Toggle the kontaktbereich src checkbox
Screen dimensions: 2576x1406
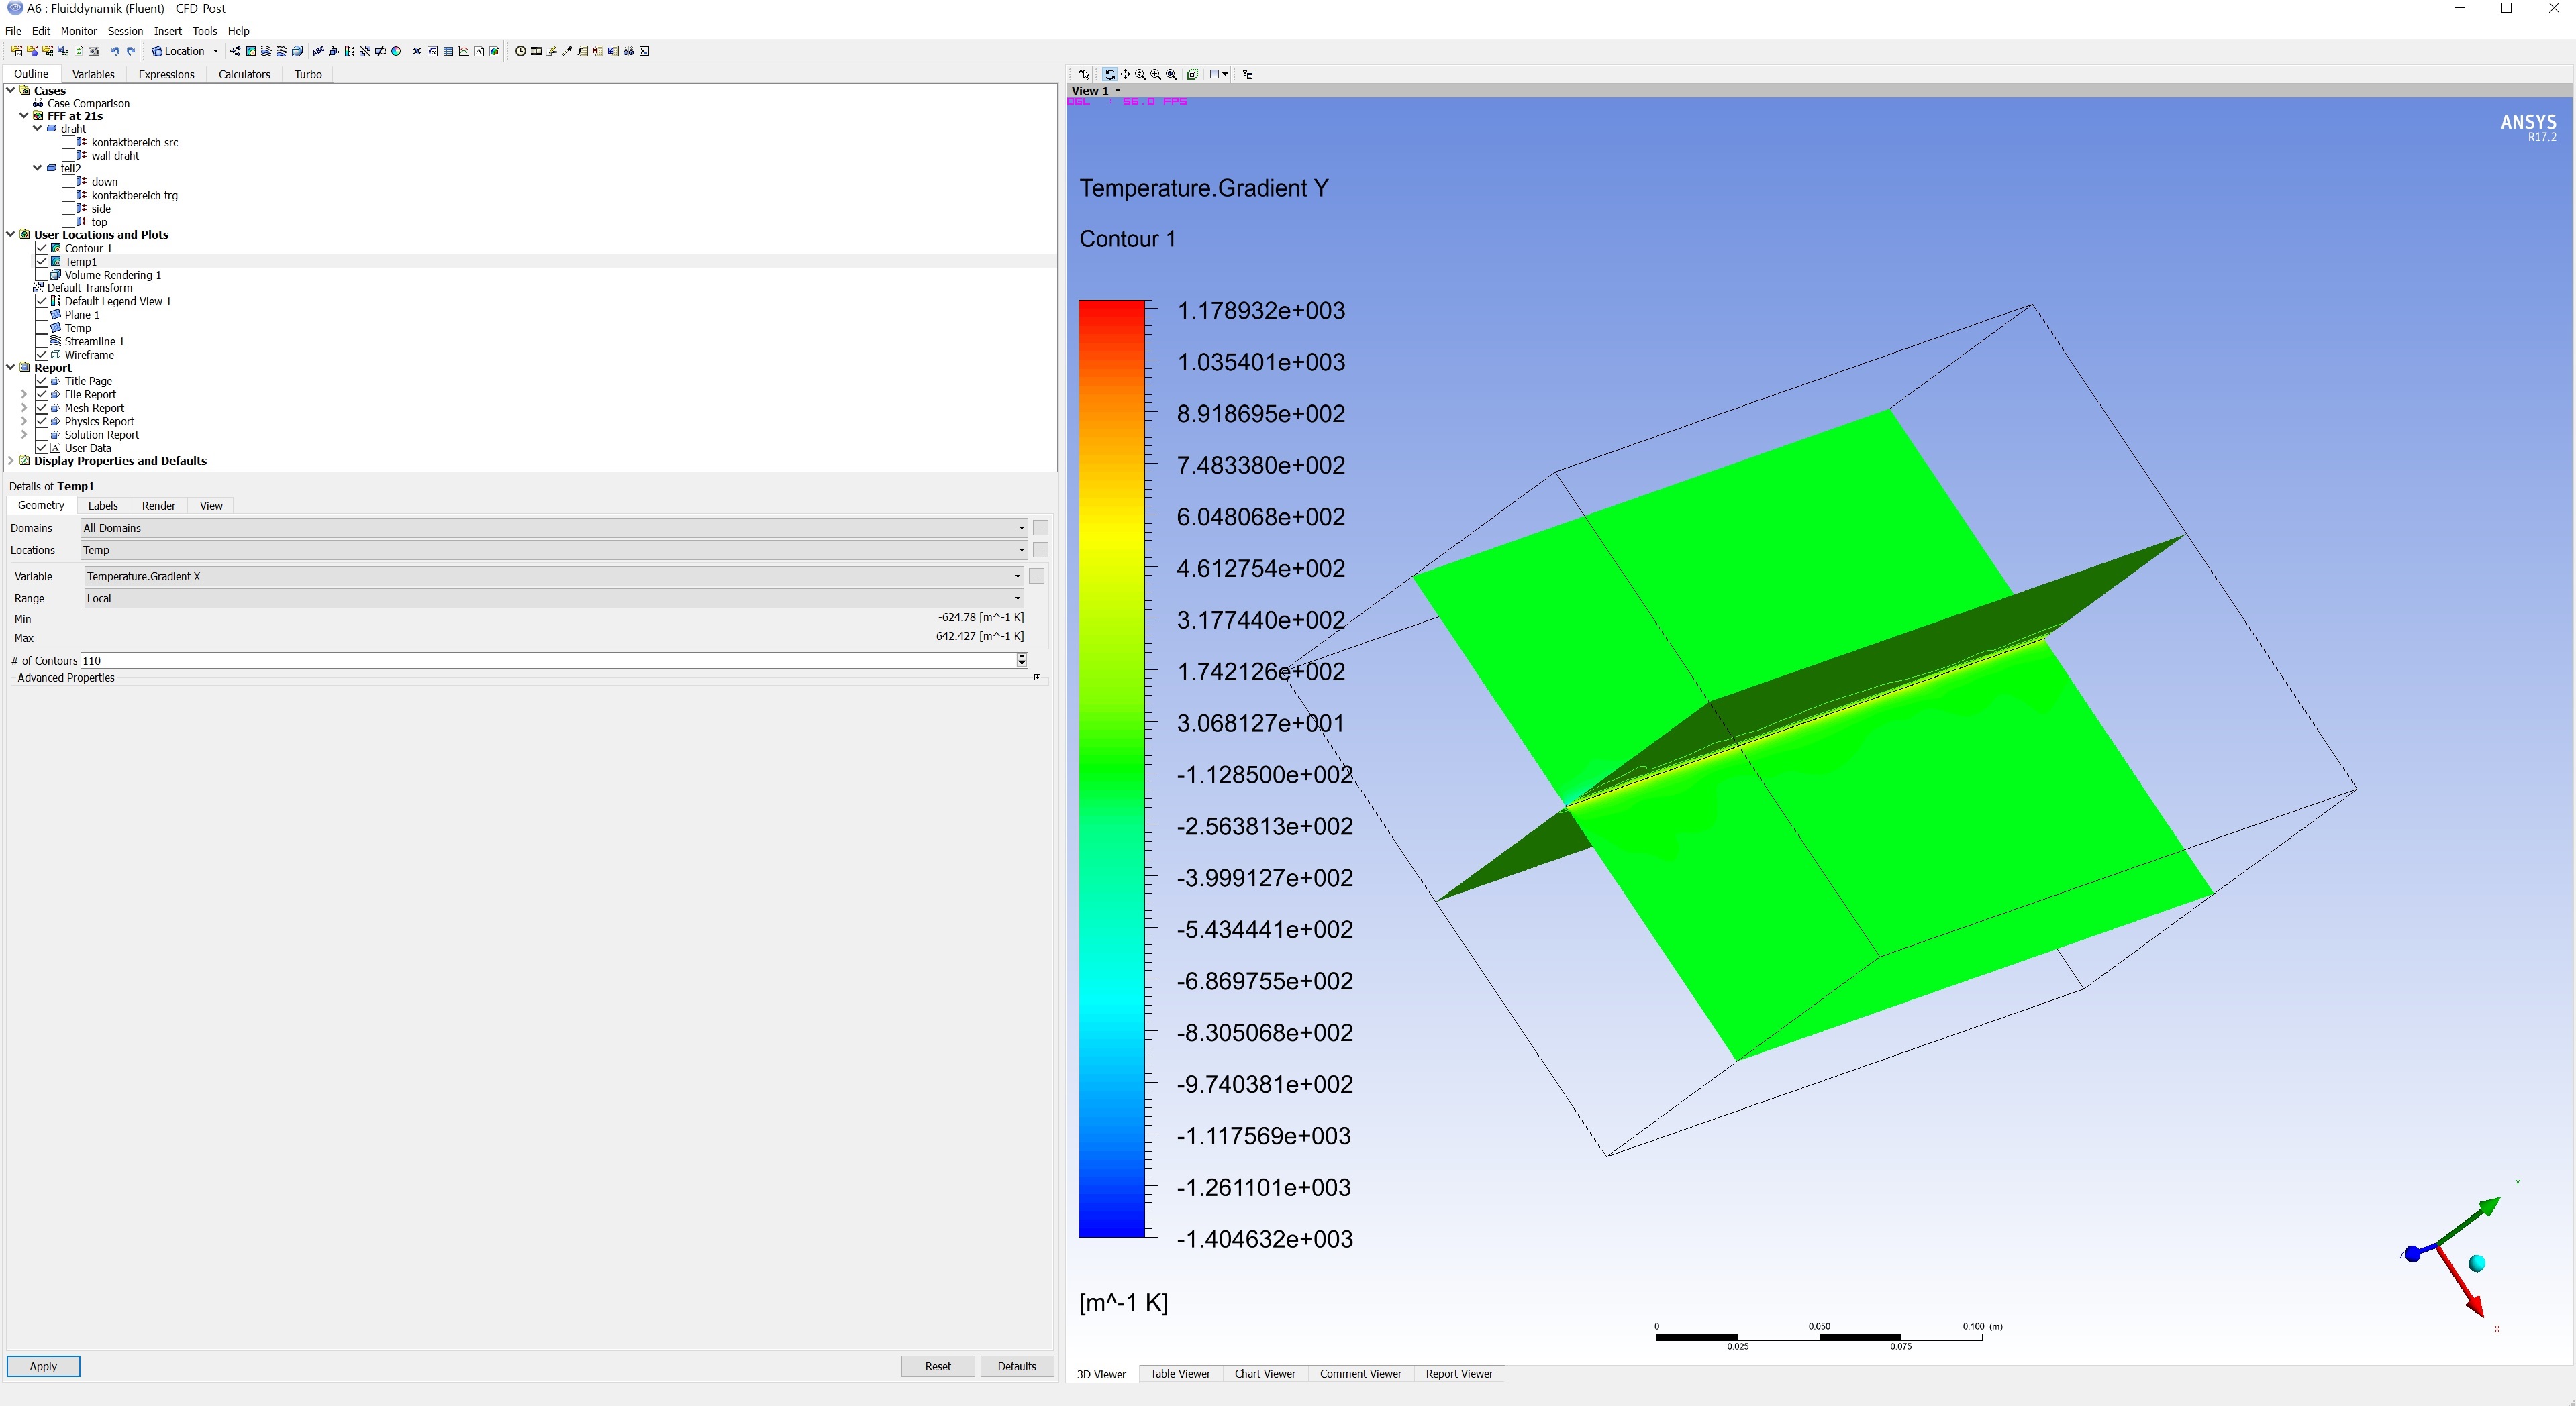point(69,142)
